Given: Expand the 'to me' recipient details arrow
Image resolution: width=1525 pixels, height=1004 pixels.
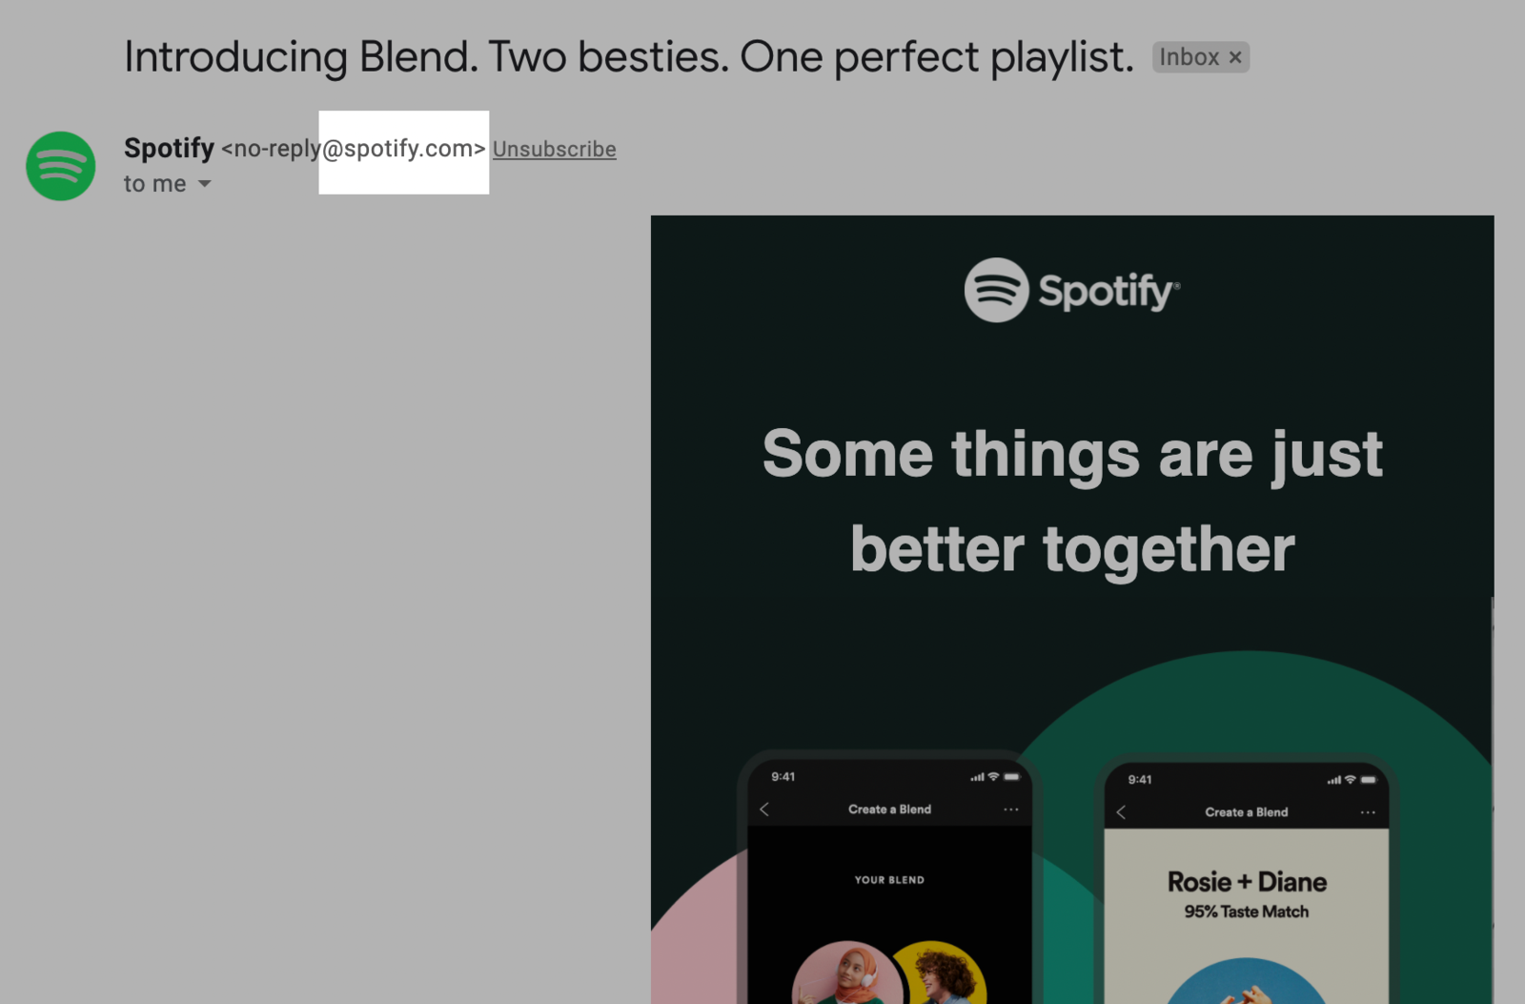Looking at the screenshot, I should pyautogui.click(x=205, y=184).
